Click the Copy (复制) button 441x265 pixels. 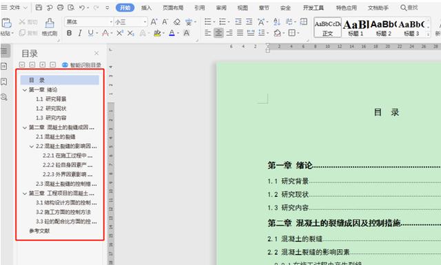pos(28,33)
